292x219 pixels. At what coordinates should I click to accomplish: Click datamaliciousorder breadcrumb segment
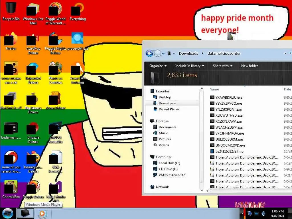coord(224,53)
